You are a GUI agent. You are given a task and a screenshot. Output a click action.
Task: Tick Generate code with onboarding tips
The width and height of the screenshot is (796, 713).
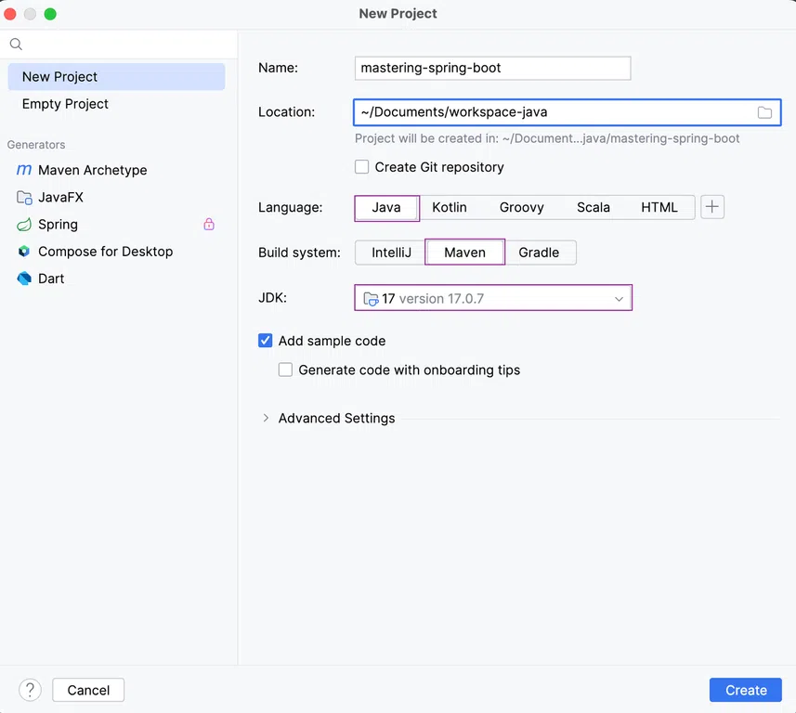(285, 369)
